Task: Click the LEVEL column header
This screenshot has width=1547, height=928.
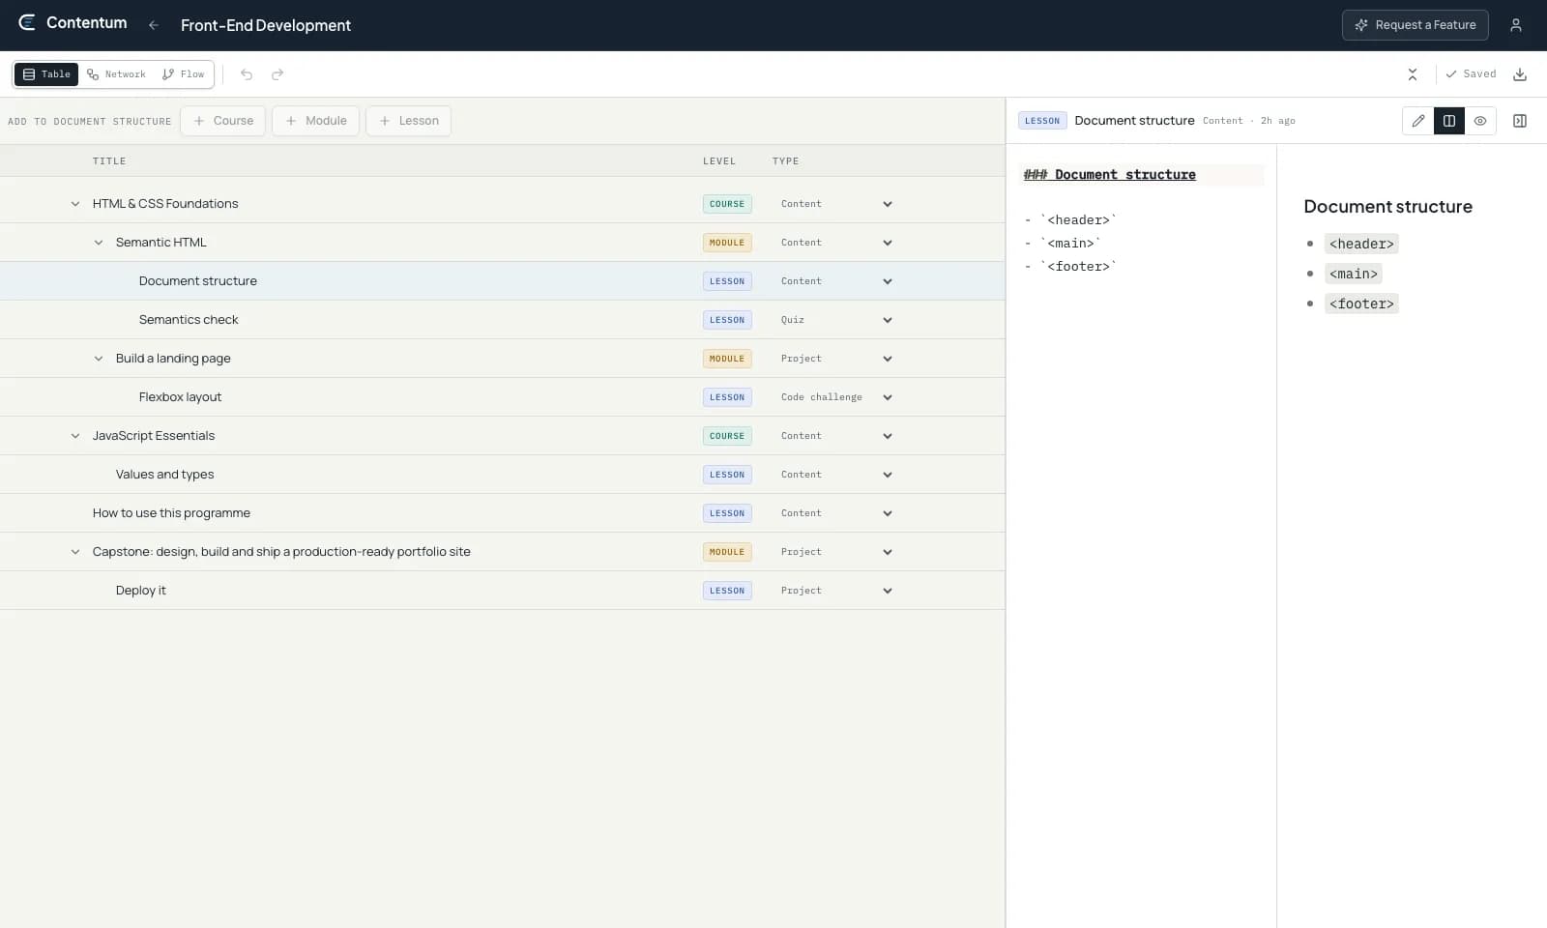Action: (719, 161)
